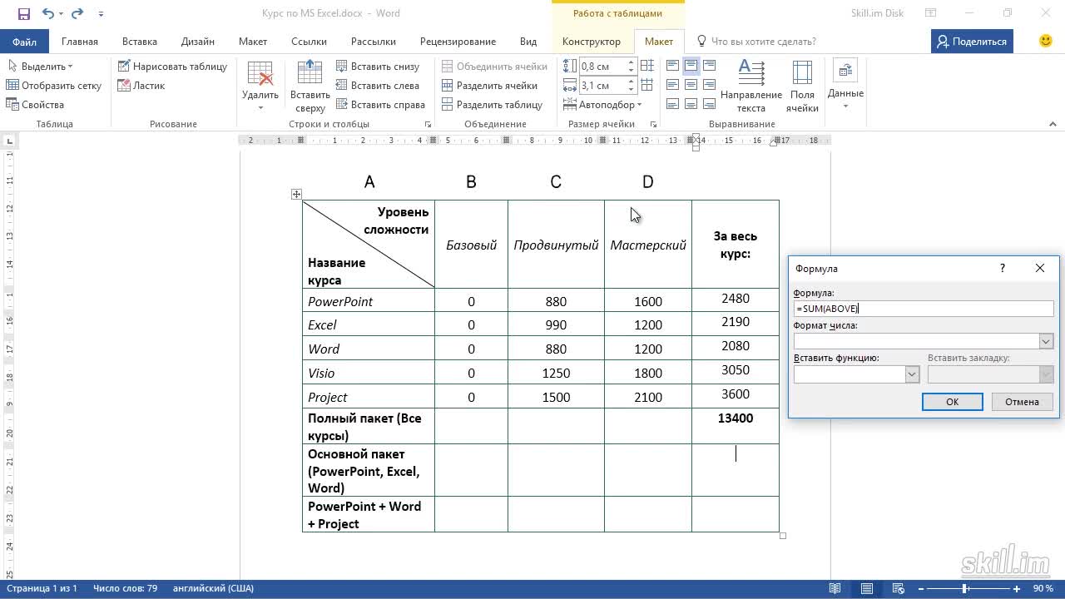Open Customize Quick Access Toolbar arrow
The image size is (1065, 599).
pos(102,13)
